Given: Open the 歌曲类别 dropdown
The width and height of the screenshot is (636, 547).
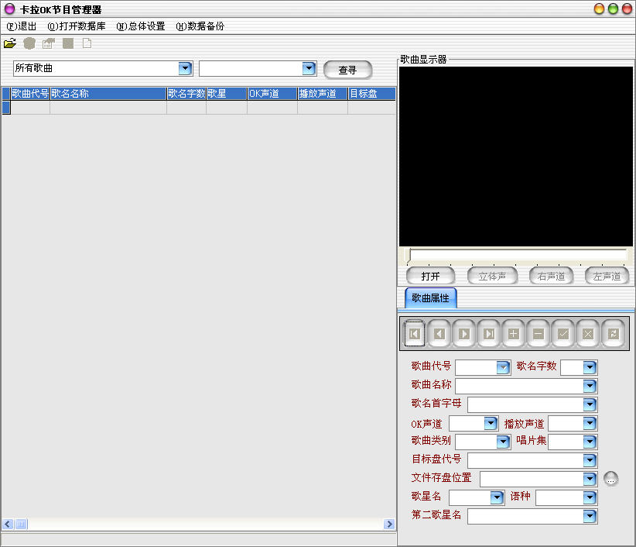Looking at the screenshot, I should coord(503,442).
